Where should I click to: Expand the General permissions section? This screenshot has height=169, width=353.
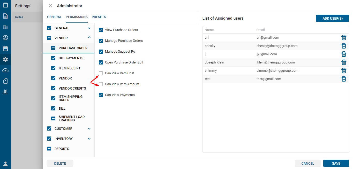point(89,28)
